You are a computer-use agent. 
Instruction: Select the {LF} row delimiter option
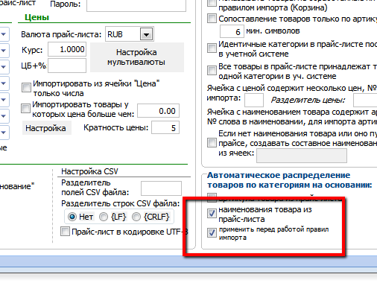point(104,217)
